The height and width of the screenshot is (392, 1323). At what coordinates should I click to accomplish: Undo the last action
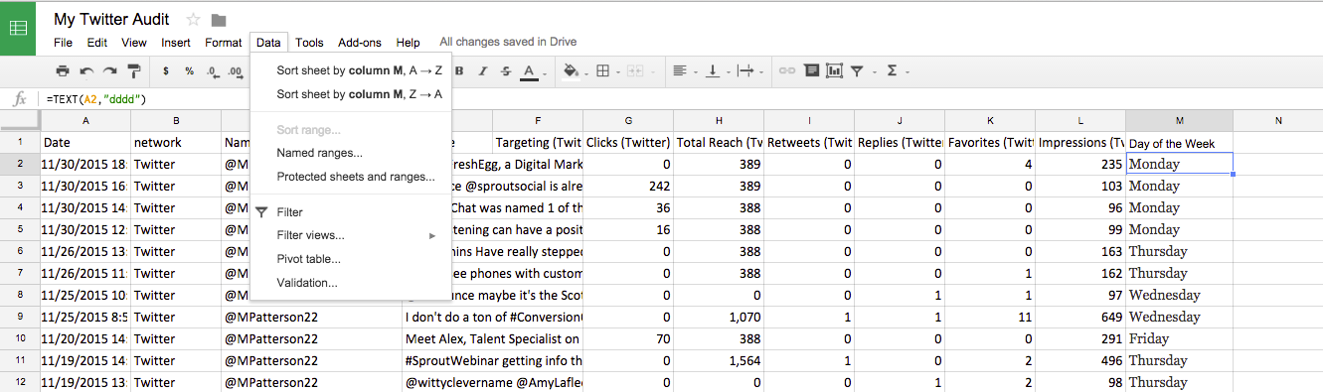(86, 71)
